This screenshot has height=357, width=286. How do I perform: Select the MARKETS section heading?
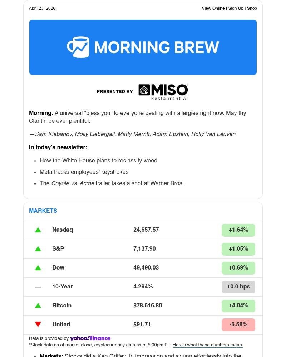[43, 211]
